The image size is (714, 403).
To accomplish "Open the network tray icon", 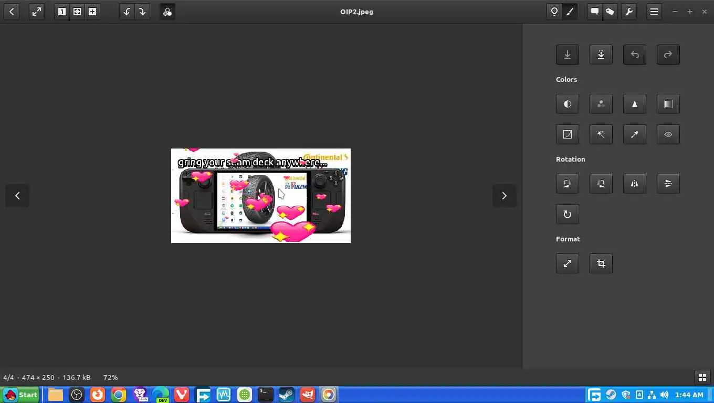I will point(652,395).
